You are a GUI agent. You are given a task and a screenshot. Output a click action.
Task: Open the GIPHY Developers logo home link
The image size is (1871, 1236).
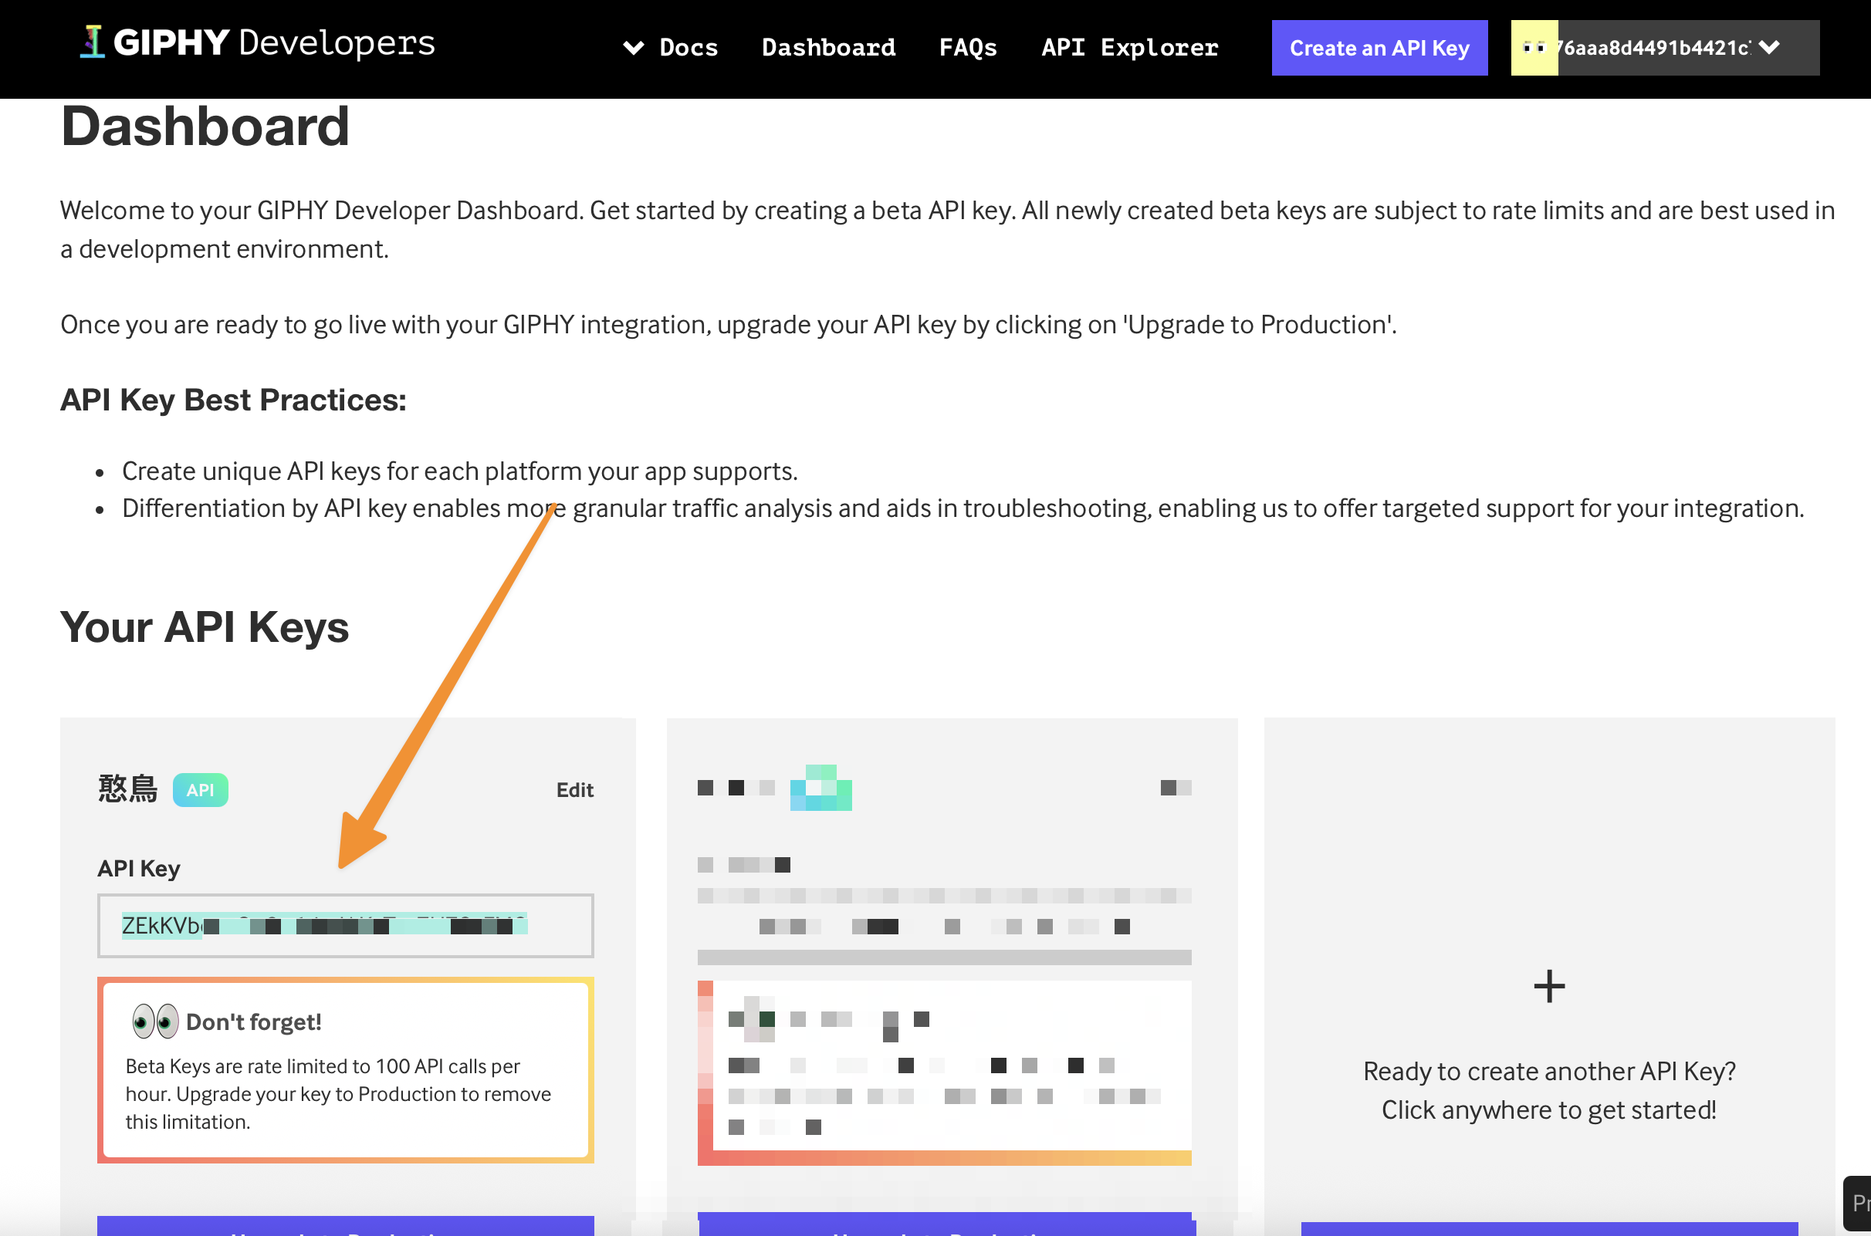257,43
